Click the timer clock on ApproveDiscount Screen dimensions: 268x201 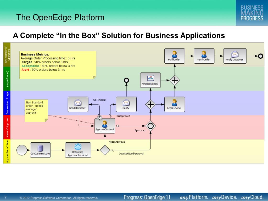coord(99,118)
